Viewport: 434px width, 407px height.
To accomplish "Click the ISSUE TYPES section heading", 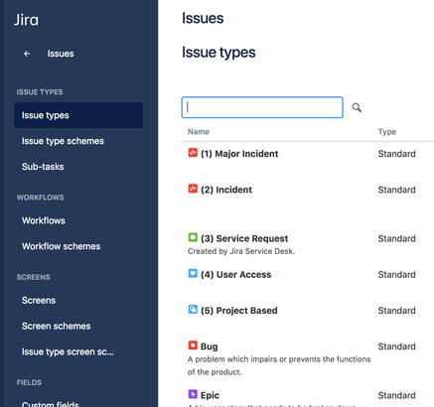I will click(x=40, y=92).
